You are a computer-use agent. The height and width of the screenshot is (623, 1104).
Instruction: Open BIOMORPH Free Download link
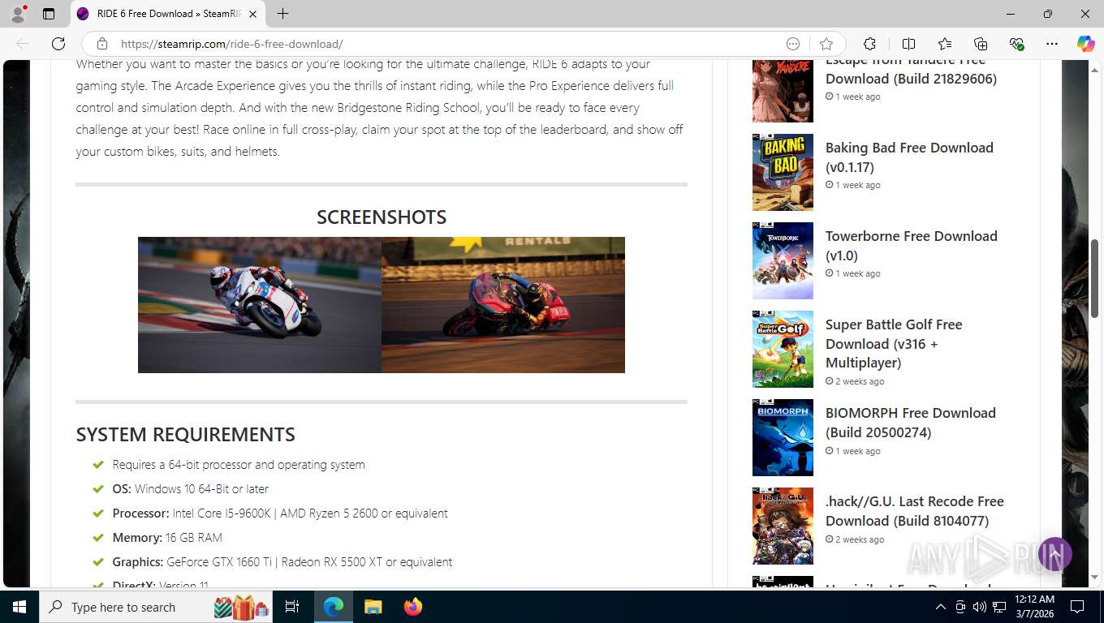[x=911, y=423]
